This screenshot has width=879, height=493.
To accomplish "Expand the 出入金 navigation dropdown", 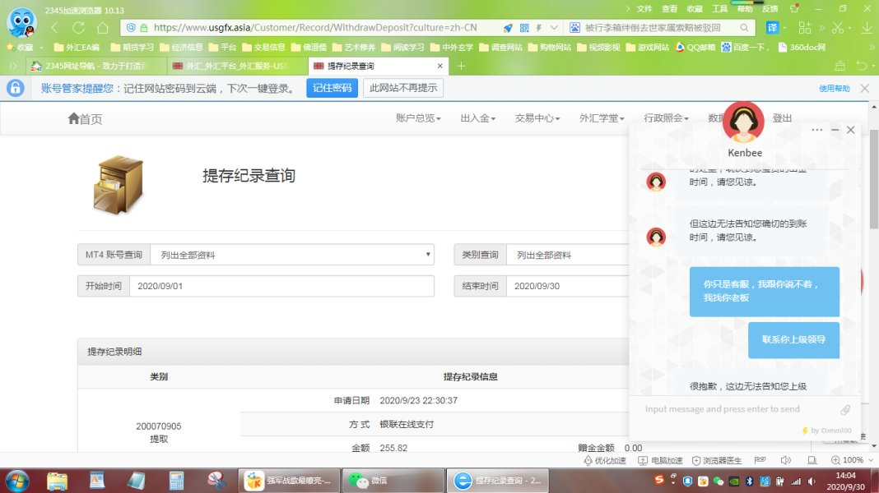I will (477, 118).
